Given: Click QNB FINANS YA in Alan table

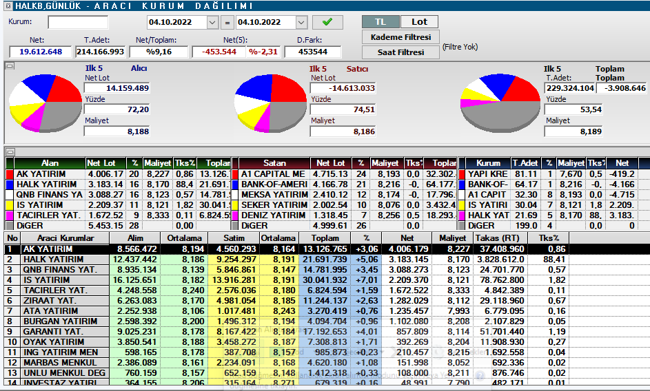Looking at the screenshot, I should coord(50,195).
